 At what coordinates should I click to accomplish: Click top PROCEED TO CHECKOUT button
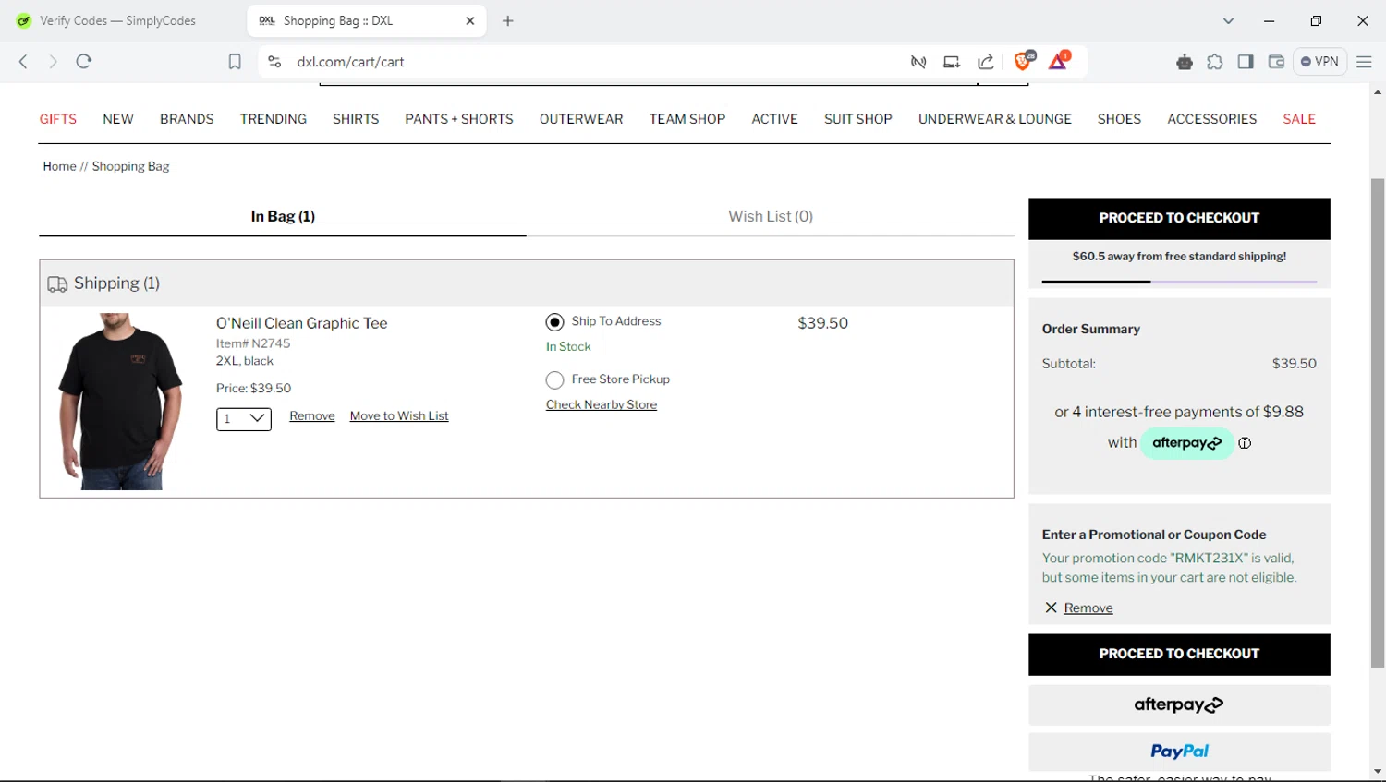[x=1179, y=218]
